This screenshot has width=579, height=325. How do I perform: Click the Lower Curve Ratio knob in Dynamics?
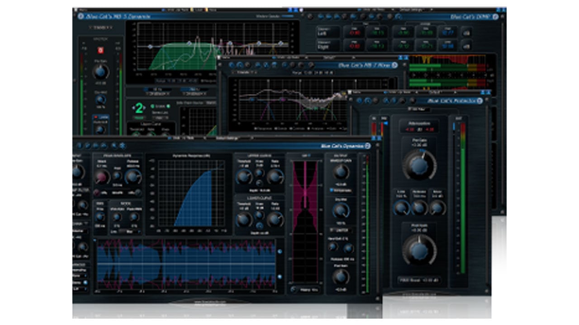click(275, 220)
